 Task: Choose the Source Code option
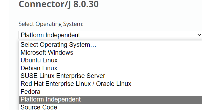(39, 107)
